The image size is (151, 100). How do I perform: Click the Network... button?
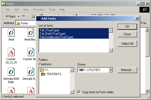(127, 70)
